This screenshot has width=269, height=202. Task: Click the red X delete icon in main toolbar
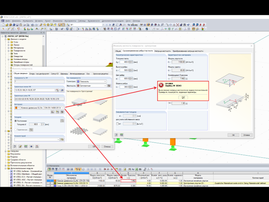[x=178, y=25]
